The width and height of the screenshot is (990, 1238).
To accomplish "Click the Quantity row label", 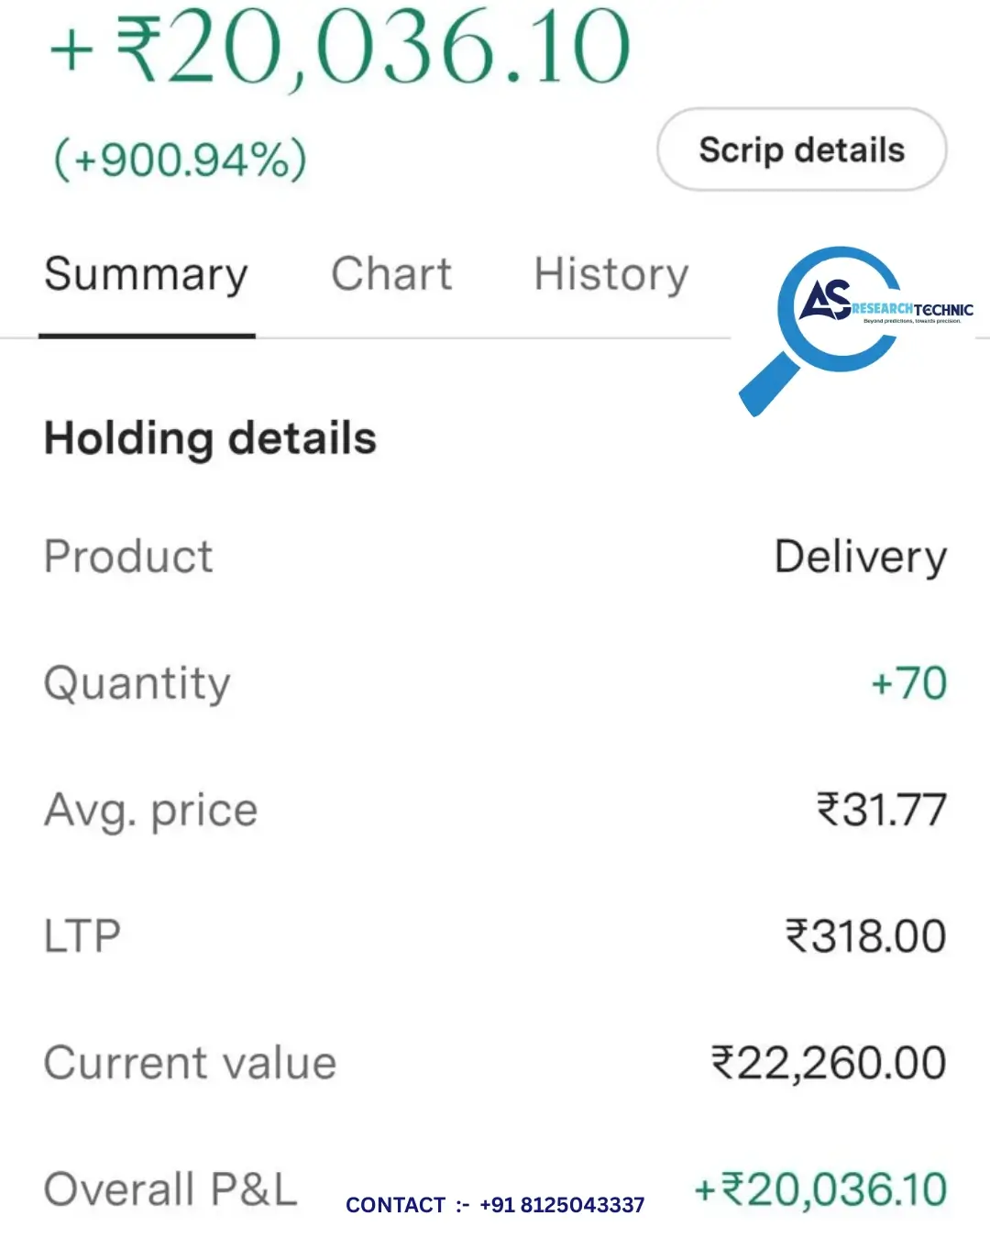I will pos(137,684).
